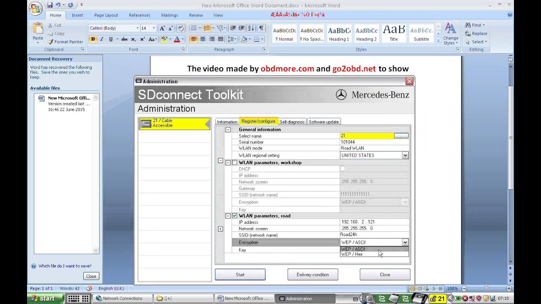Open the Insert ribbon tab
541x304 pixels.
(x=77, y=15)
